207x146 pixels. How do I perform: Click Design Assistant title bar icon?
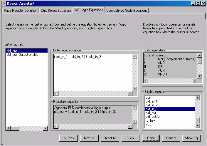pyautogui.click(x=4, y=4)
